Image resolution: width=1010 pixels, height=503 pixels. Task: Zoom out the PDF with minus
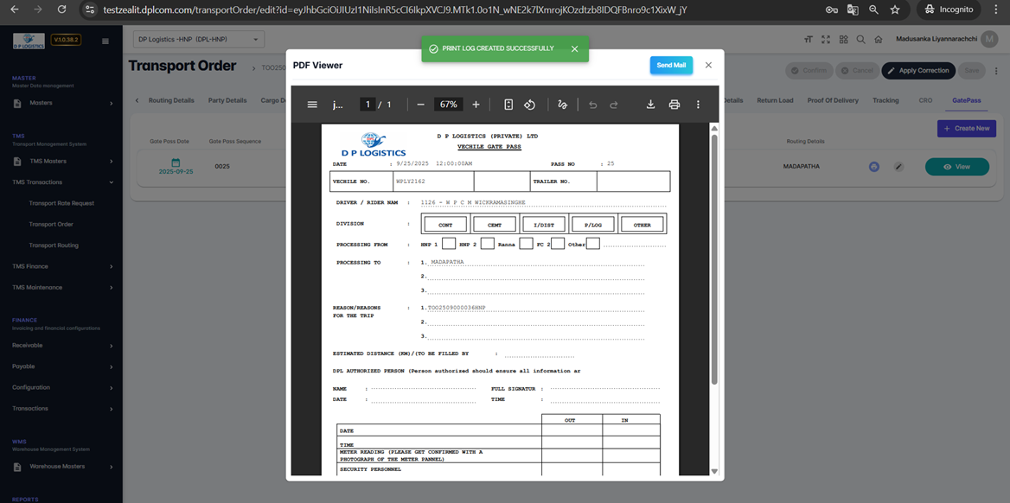click(x=421, y=105)
